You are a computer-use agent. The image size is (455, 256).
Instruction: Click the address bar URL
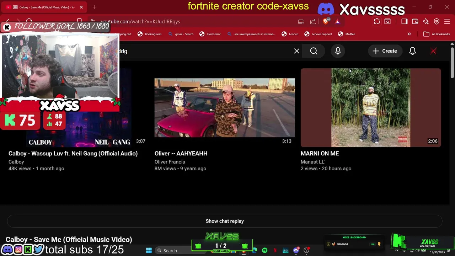[140, 21]
